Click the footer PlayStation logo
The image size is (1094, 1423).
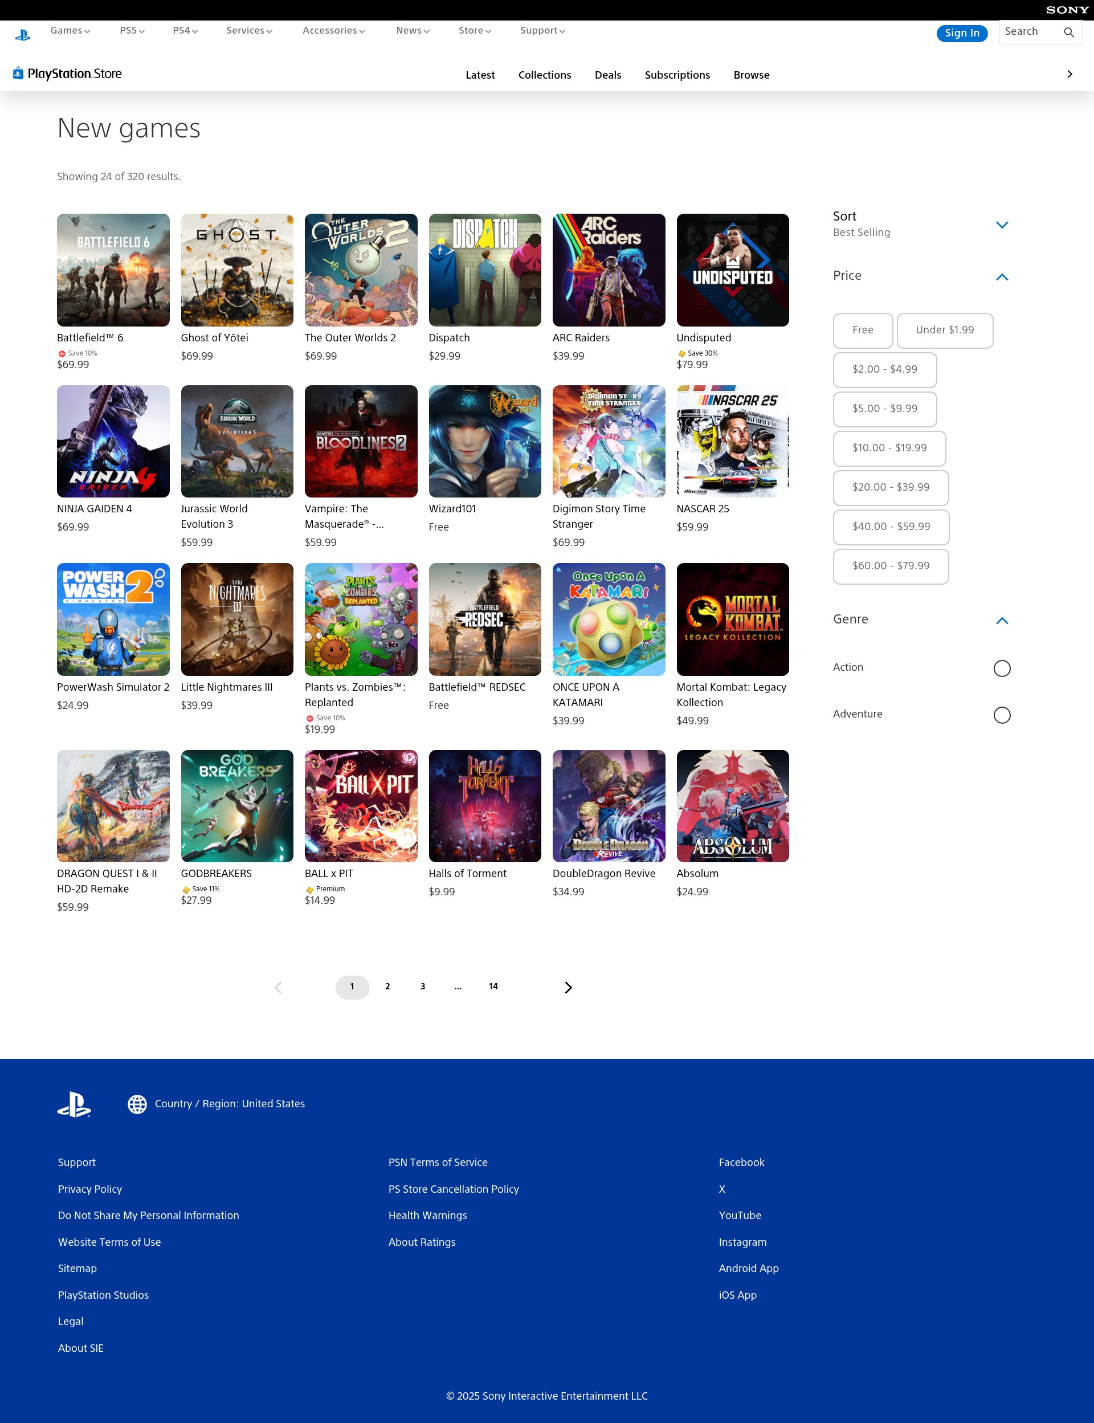pos(74,1104)
